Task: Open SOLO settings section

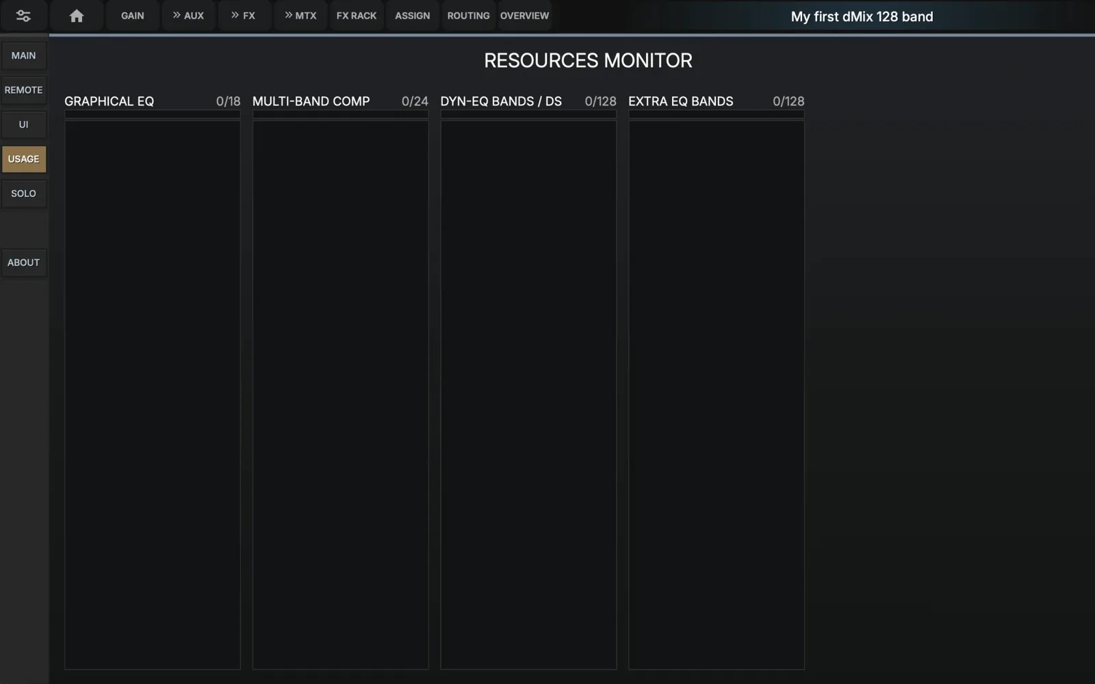Action: [x=24, y=194]
